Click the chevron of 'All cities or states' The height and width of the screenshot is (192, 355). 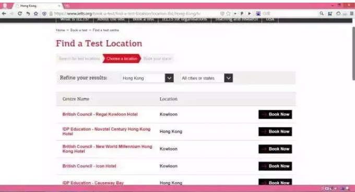pyautogui.click(x=229, y=78)
